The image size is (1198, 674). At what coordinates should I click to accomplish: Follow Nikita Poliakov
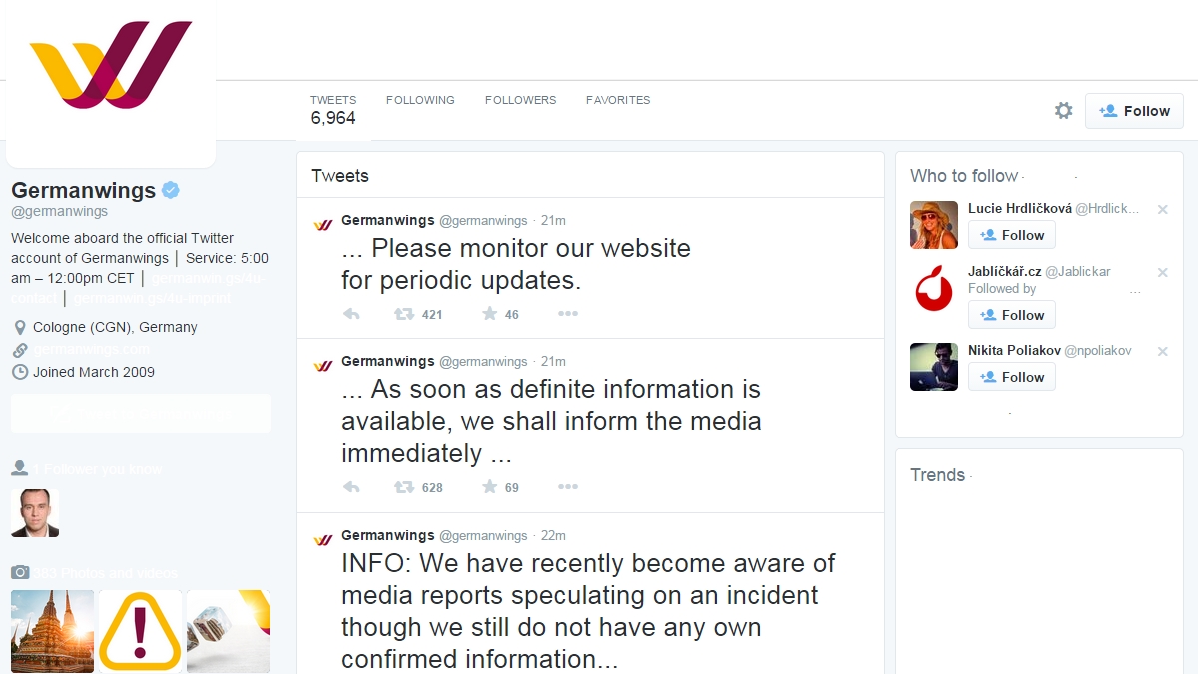coord(1012,377)
